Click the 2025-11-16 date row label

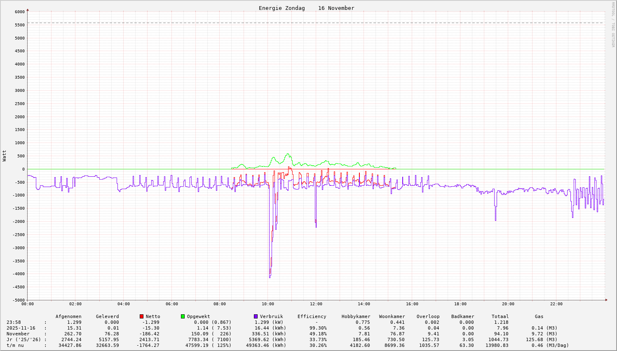click(x=21, y=328)
